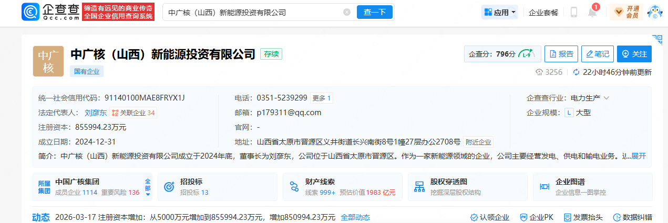This screenshot has height=223, width=668.
Task: View 全部动态 link
Action: [x=355, y=217]
